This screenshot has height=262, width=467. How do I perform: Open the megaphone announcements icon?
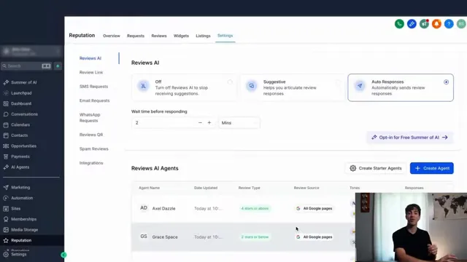point(424,24)
